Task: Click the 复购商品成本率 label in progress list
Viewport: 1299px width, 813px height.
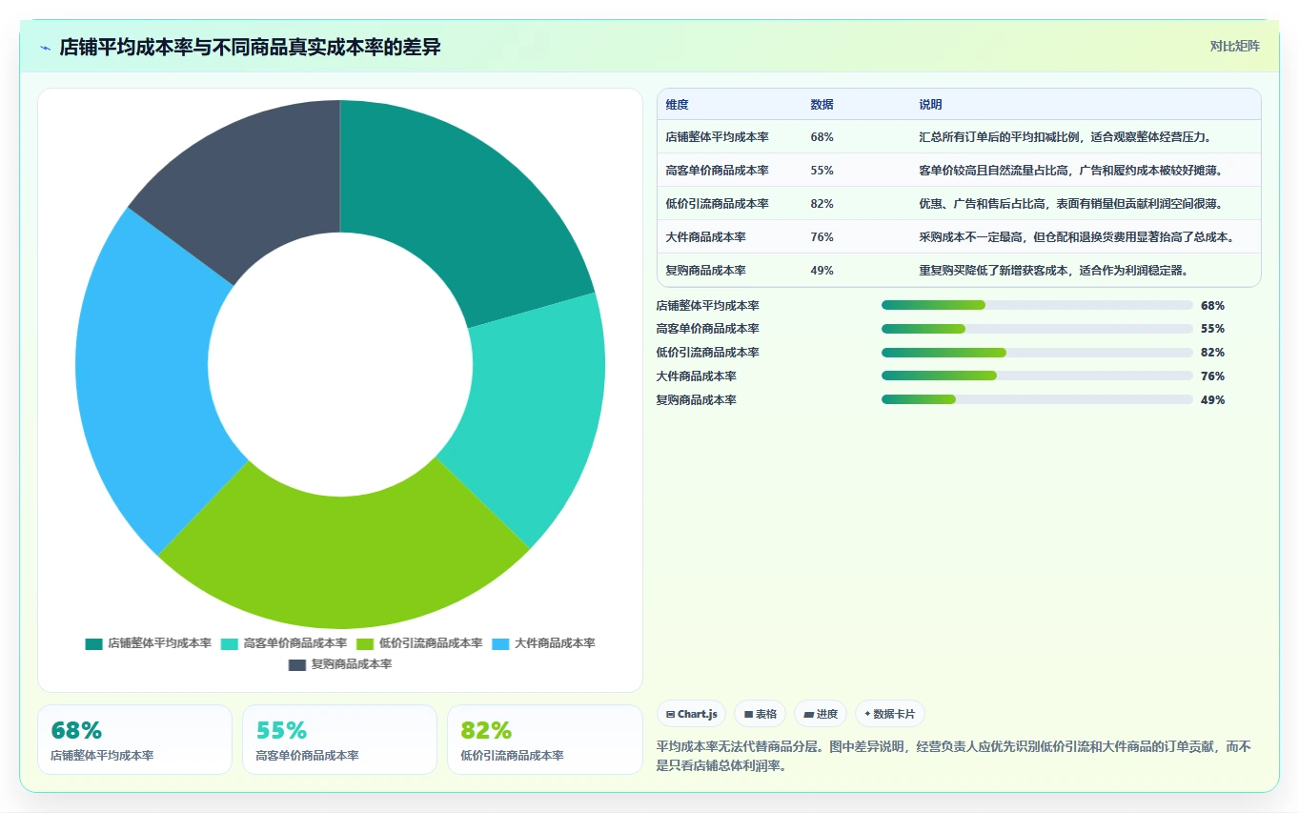Action: (x=696, y=400)
